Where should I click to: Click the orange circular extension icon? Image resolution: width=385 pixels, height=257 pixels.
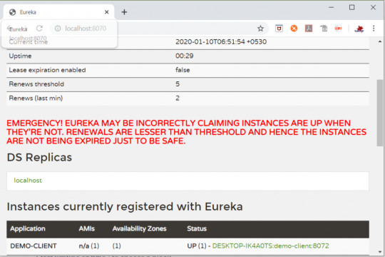(x=294, y=29)
